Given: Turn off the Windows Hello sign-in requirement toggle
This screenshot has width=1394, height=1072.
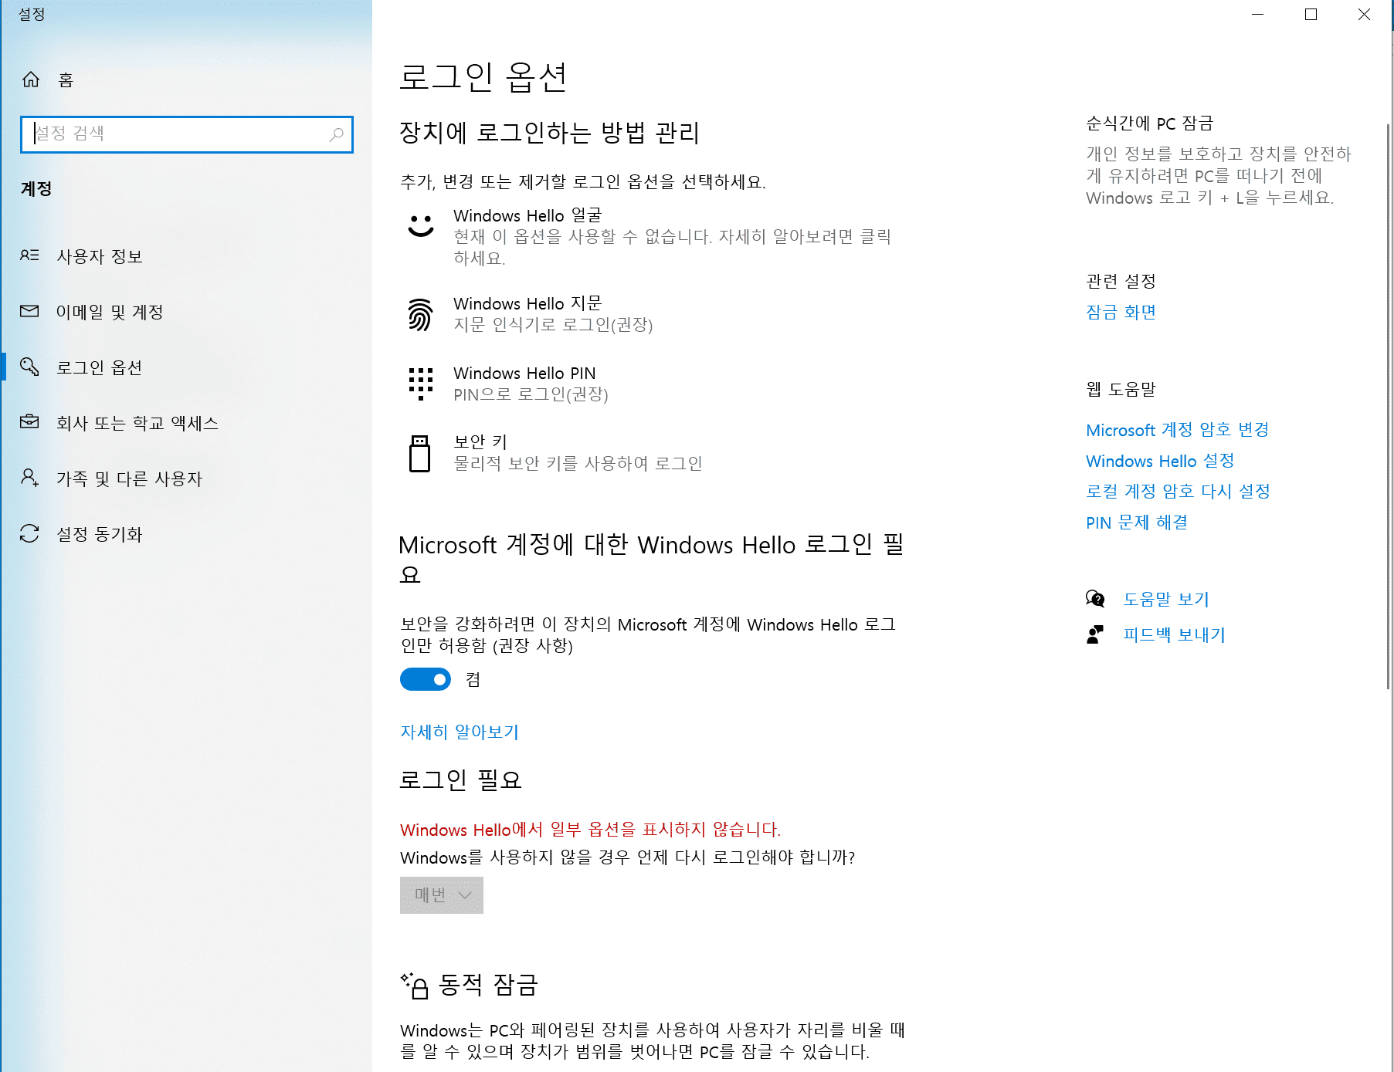Looking at the screenshot, I should coord(426,679).
